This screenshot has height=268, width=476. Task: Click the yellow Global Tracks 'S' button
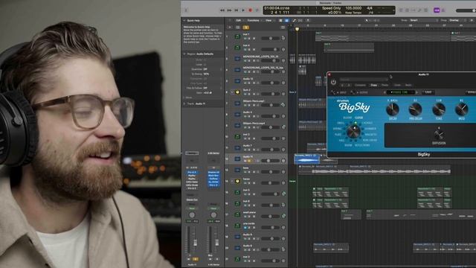(245, 28)
